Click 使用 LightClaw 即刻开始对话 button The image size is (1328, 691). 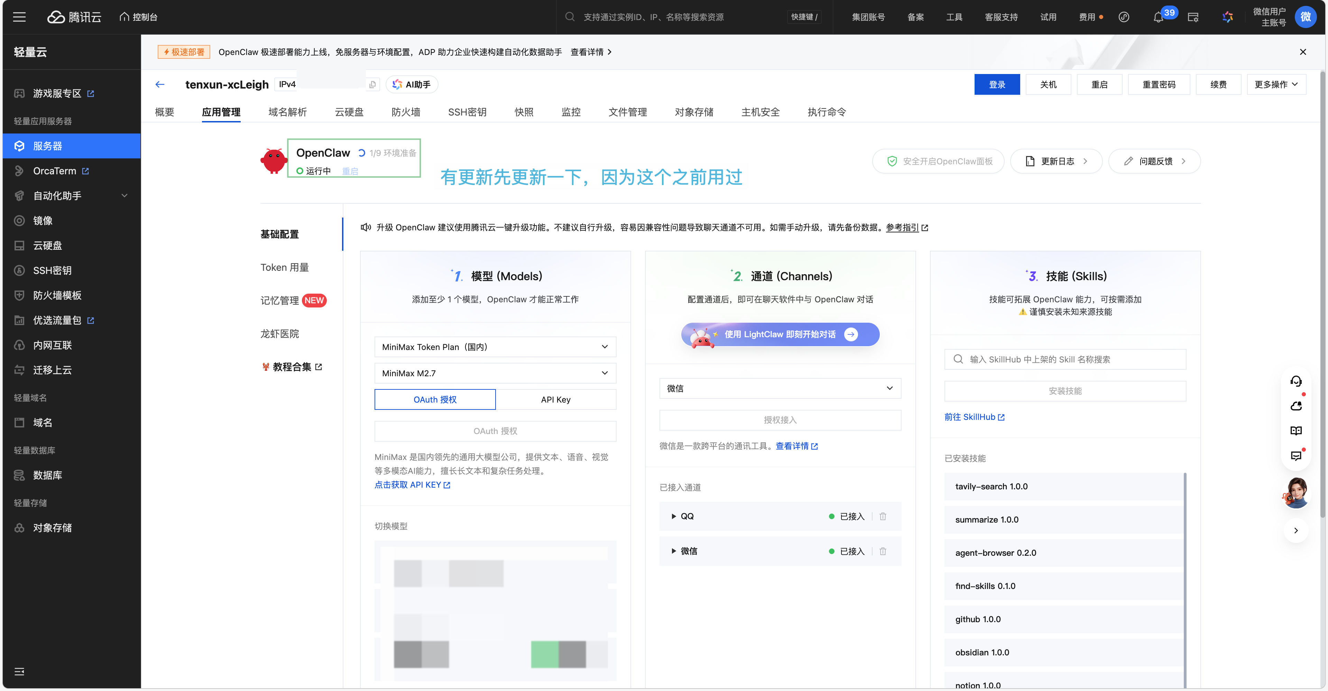(780, 335)
